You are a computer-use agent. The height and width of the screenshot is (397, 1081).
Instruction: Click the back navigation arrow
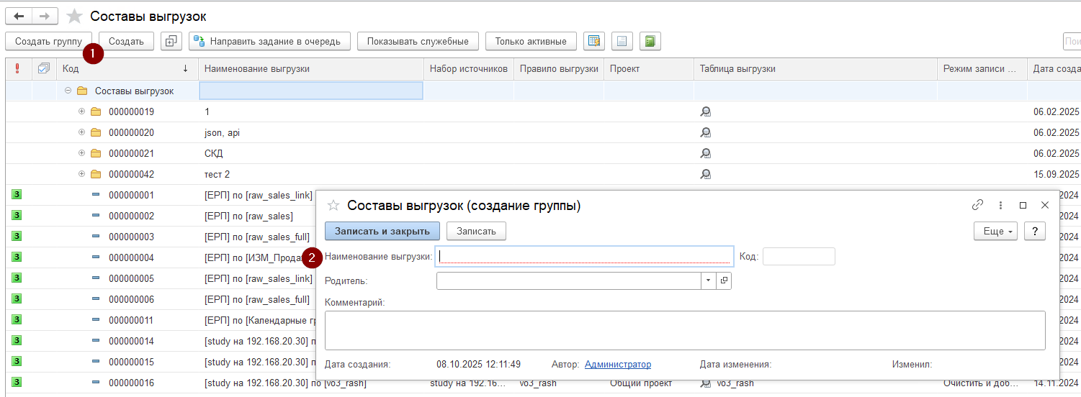tap(19, 16)
